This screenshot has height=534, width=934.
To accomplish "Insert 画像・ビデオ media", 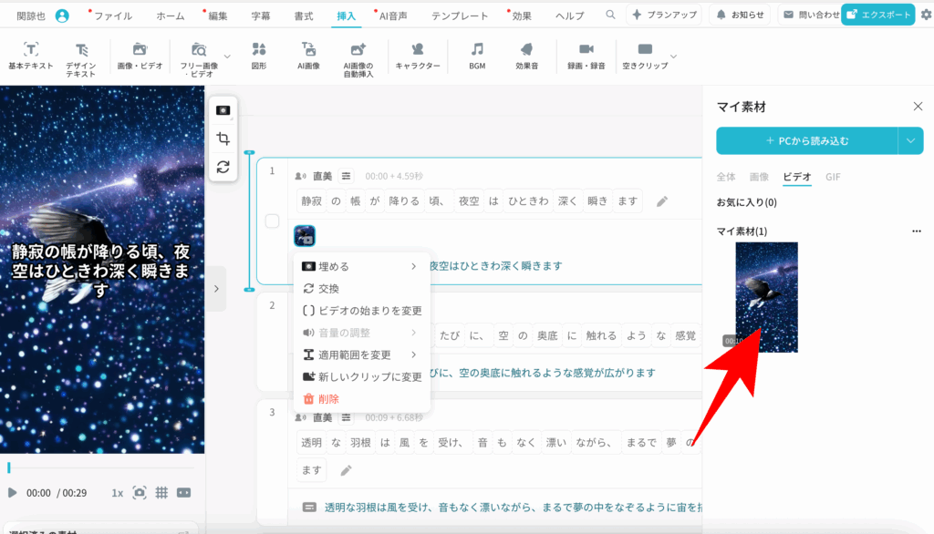I will click(140, 56).
